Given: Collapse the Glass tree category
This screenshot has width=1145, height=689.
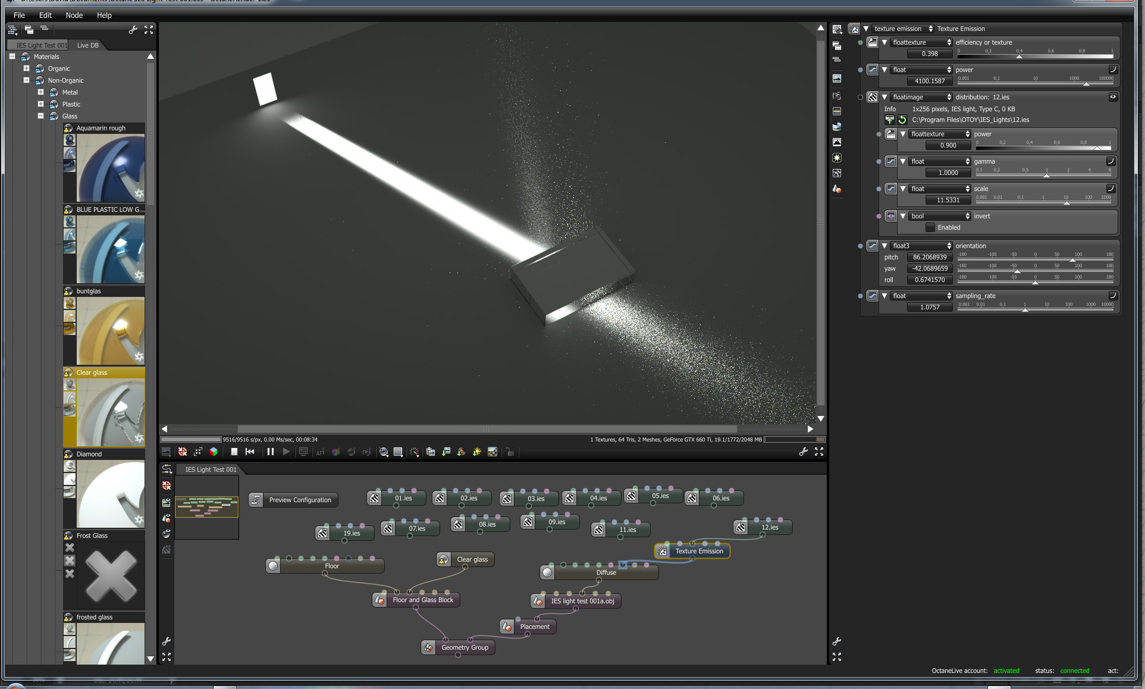Looking at the screenshot, I should 41,116.
